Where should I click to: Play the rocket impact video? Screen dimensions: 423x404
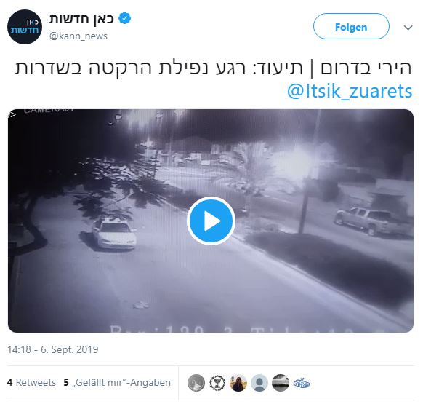(x=211, y=221)
